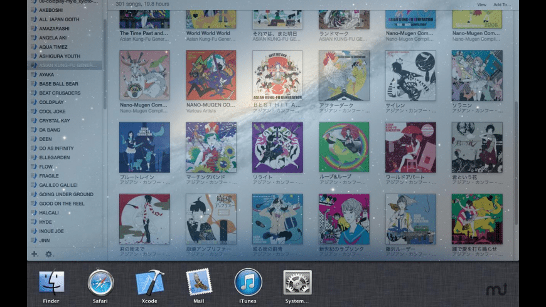Image resolution: width=546 pixels, height=307 pixels.
Task: Open the gear settings menu in sidebar
Action: tap(49, 254)
